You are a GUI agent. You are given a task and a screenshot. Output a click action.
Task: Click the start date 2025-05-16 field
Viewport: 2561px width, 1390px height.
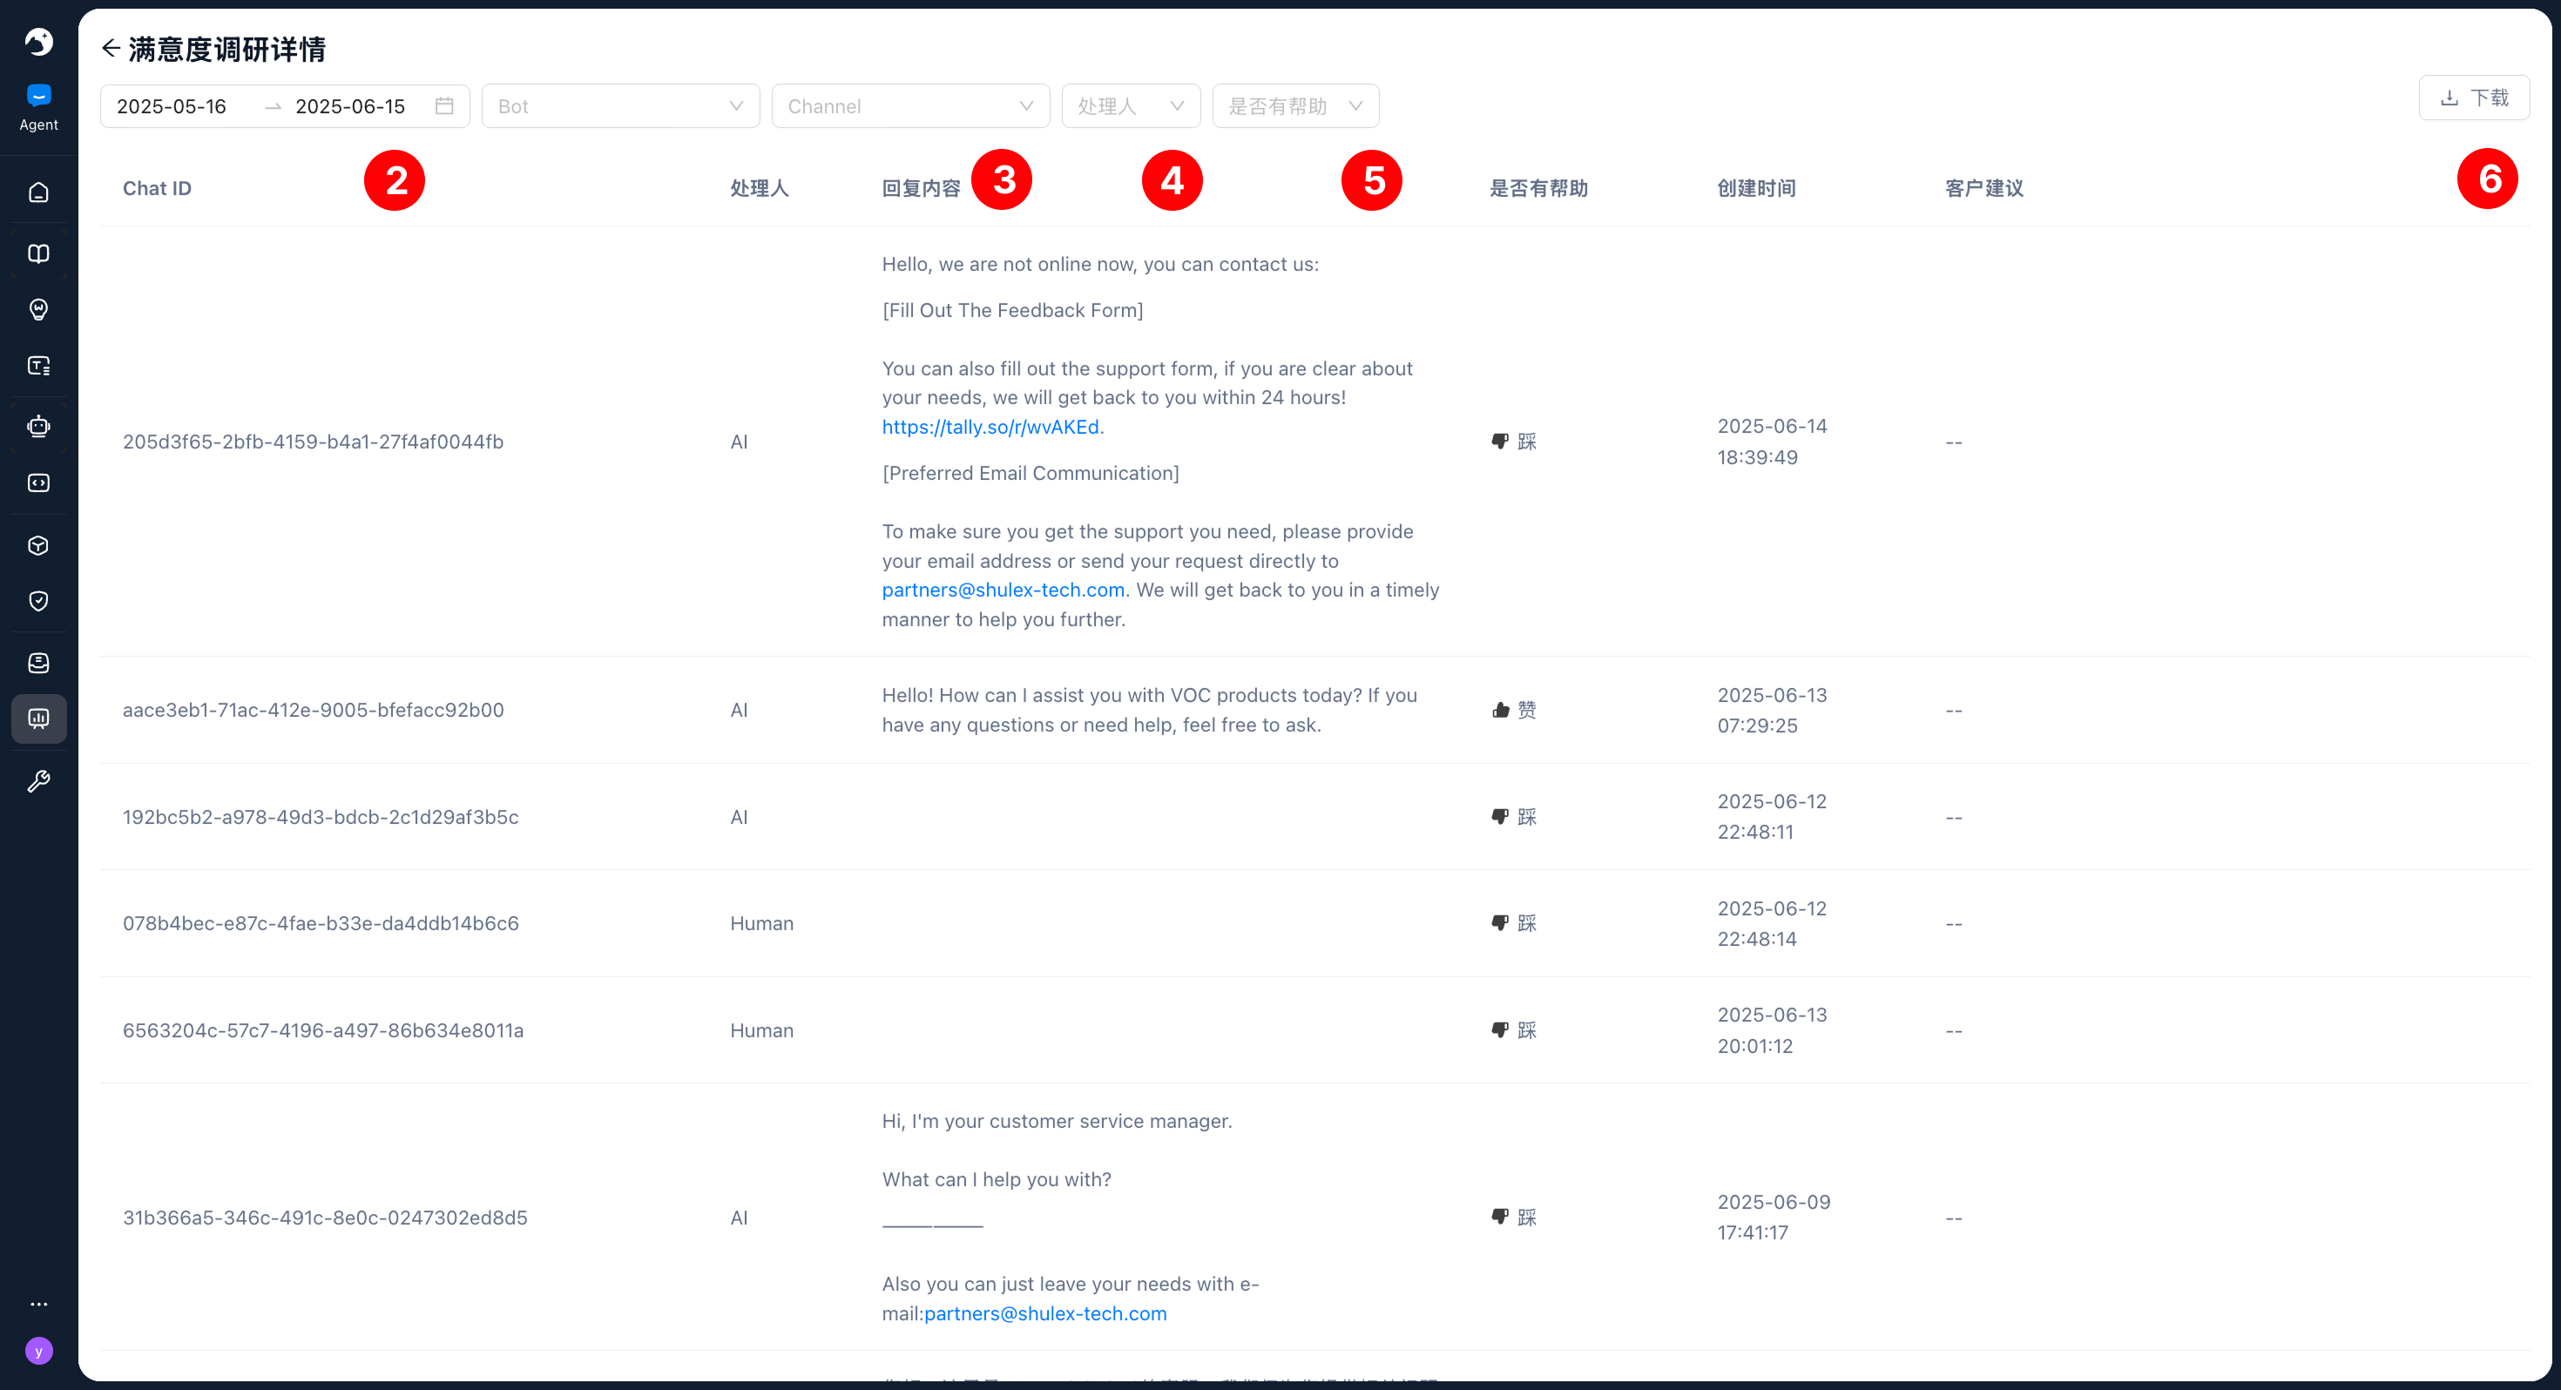tap(172, 106)
